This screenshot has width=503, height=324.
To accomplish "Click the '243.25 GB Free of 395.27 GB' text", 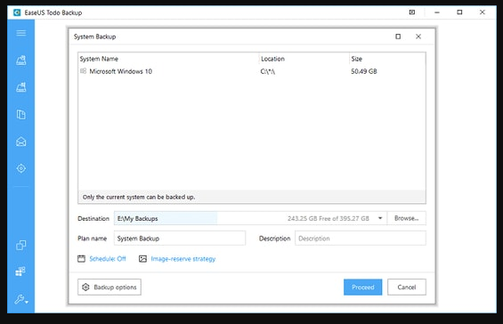I will coord(329,218).
